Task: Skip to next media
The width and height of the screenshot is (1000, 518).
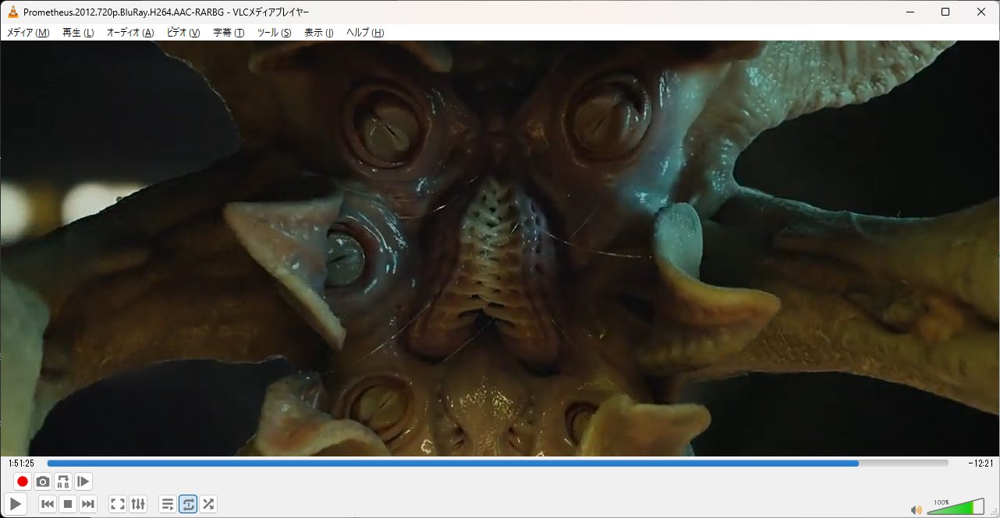Action: [88, 504]
